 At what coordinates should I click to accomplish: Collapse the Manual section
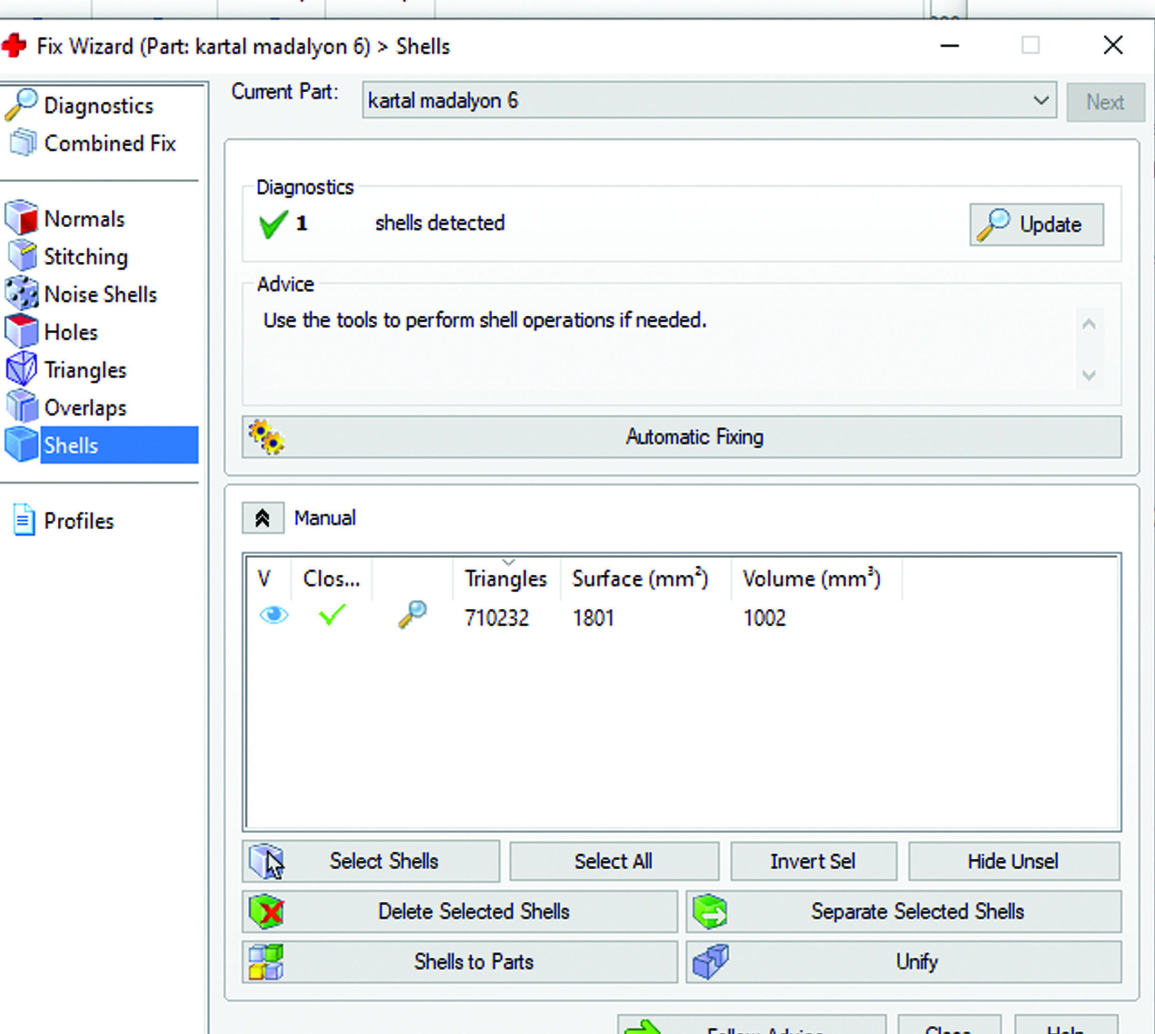(x=263, y=517)
